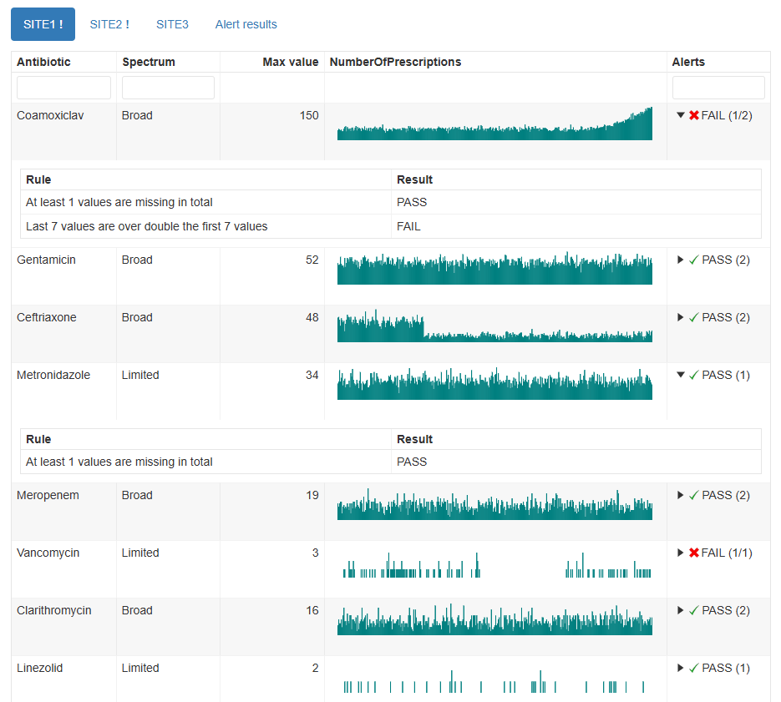Expand the Gentamicin alert details
781x702 pixels.
tap(681, 260)
